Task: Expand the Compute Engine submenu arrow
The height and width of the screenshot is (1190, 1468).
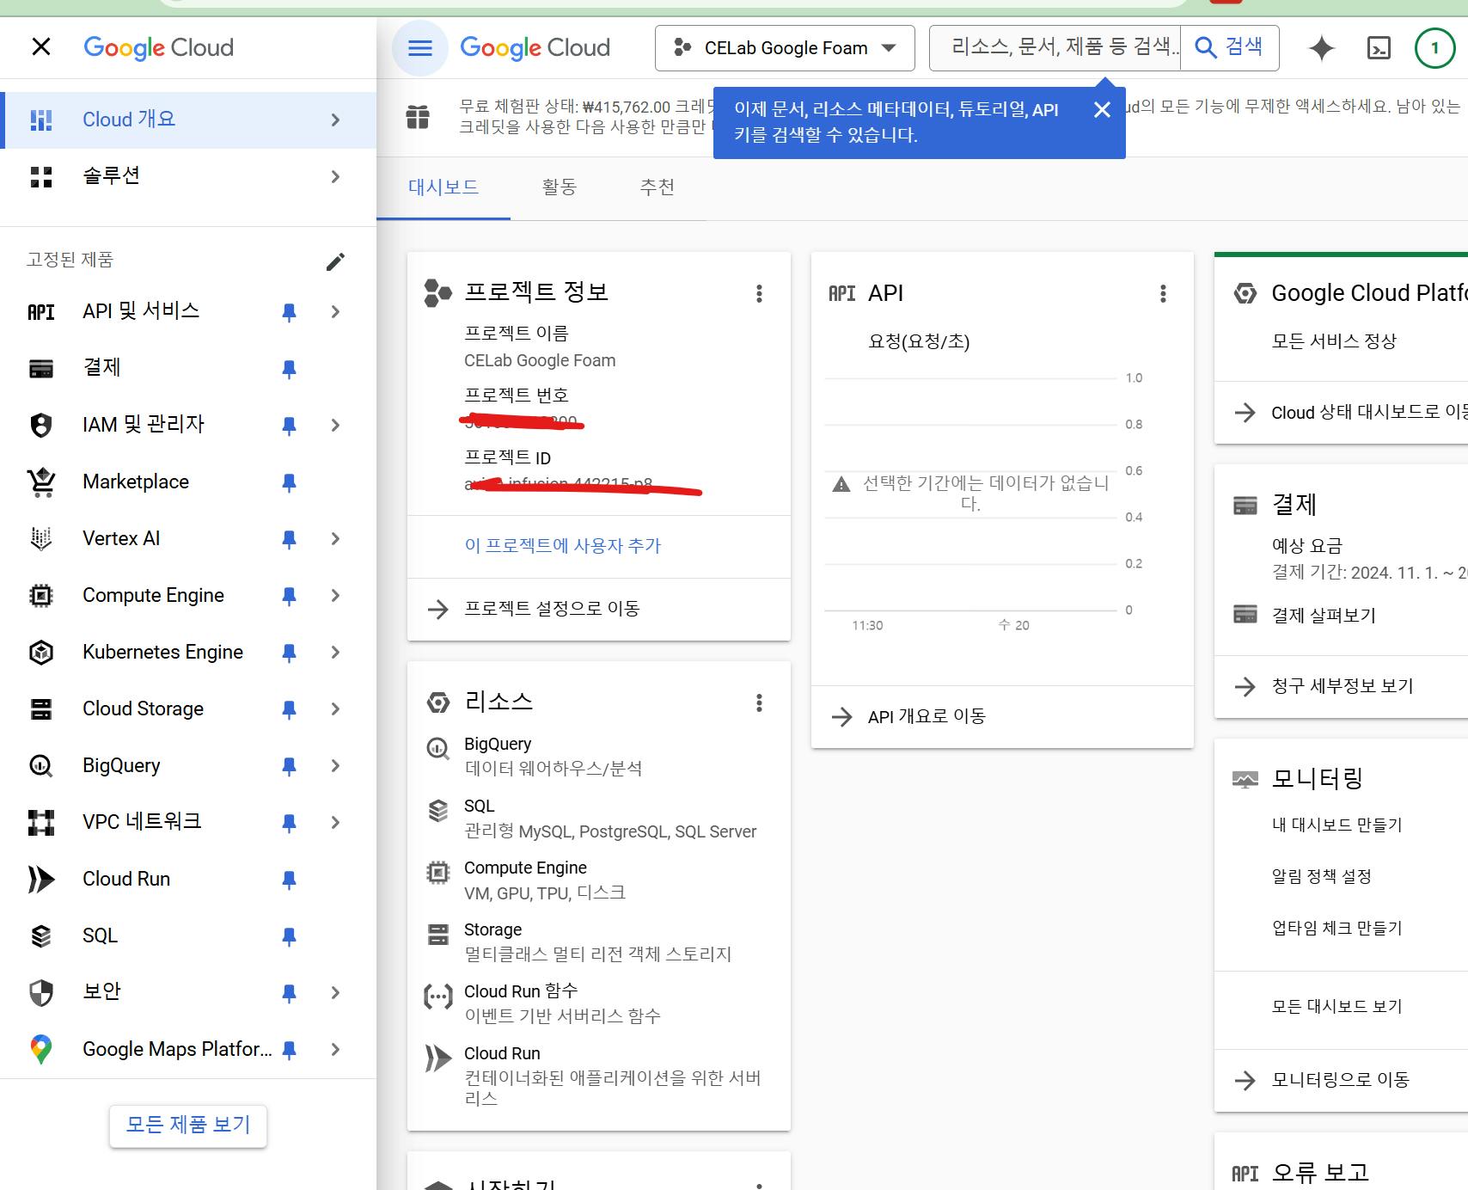Action: [x=336, y=595]
